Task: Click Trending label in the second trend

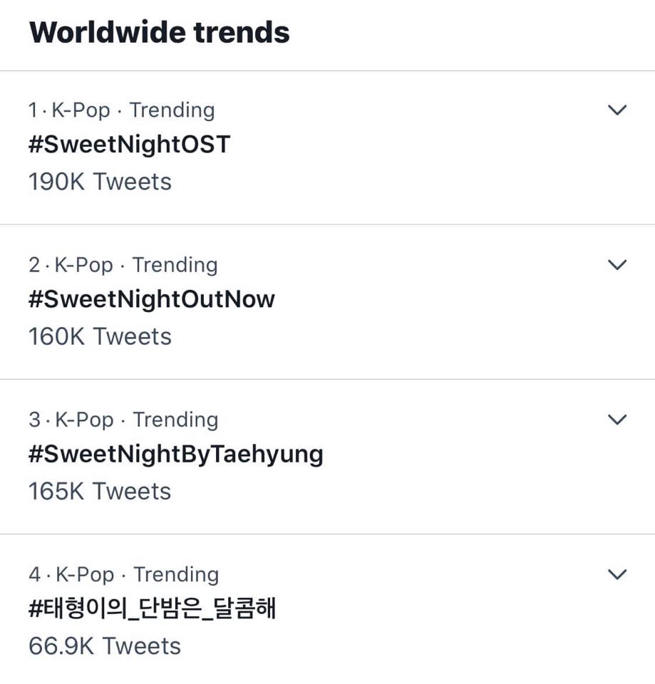Action: [x=175, y=265]
